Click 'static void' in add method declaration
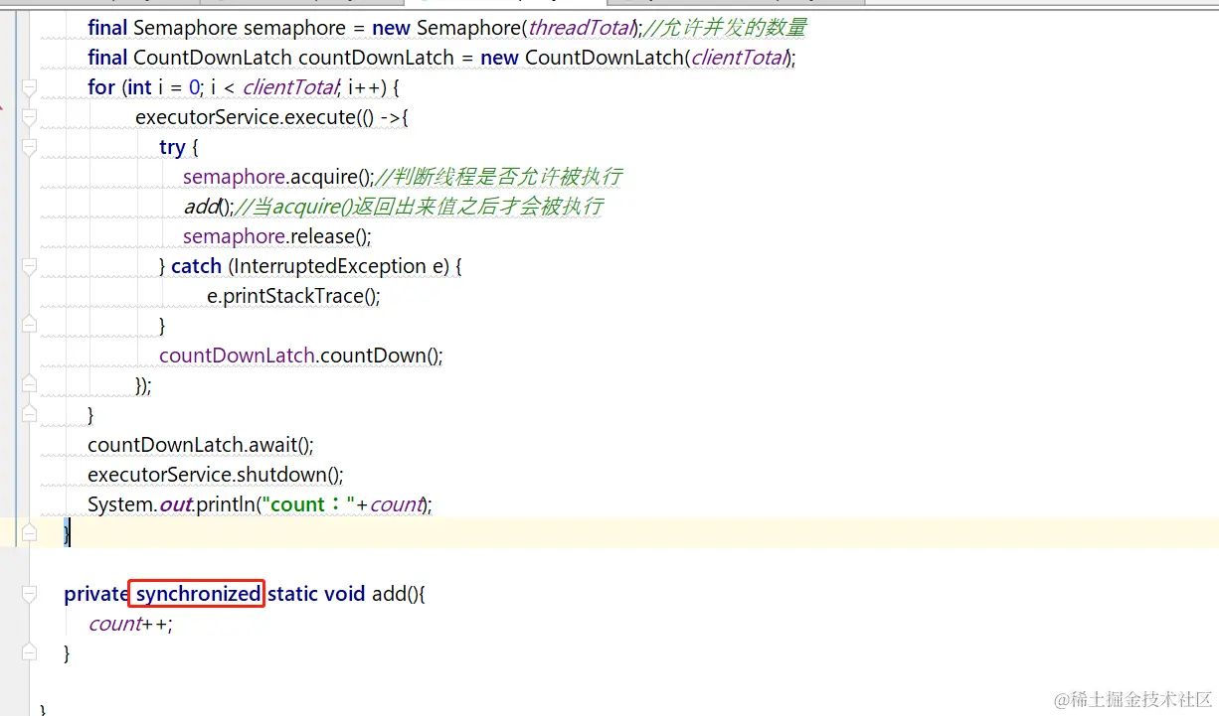Image resolution: width=1219 pixels, height=716 pixels. [x=317, y=594]
